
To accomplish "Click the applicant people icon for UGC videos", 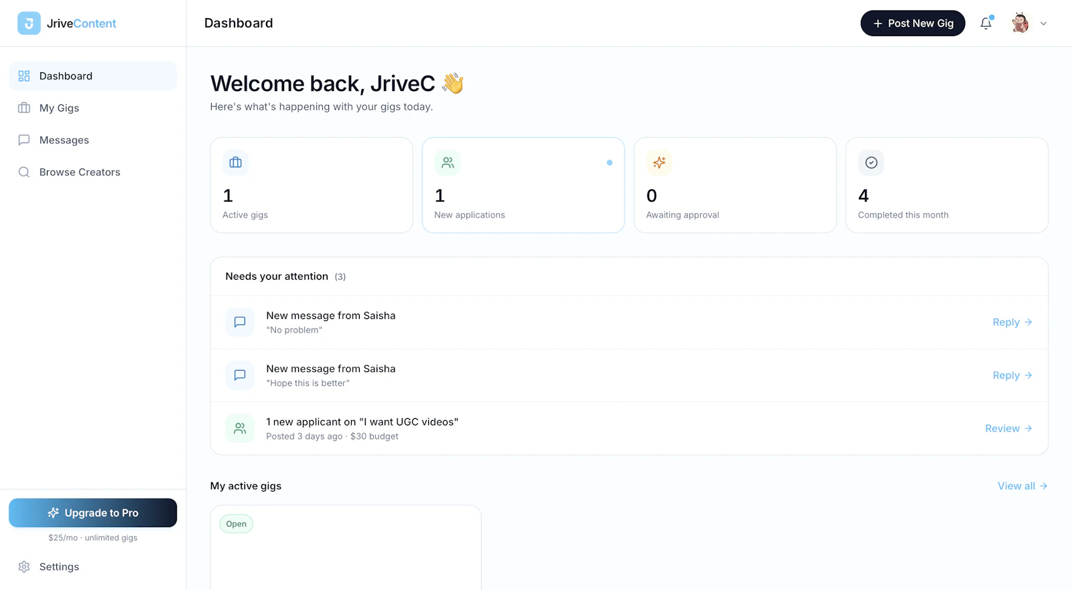I will 240,429.
